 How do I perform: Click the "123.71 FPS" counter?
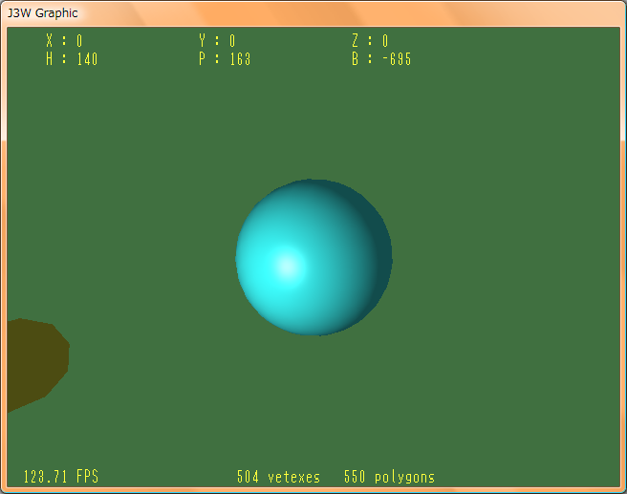[61, 477]
